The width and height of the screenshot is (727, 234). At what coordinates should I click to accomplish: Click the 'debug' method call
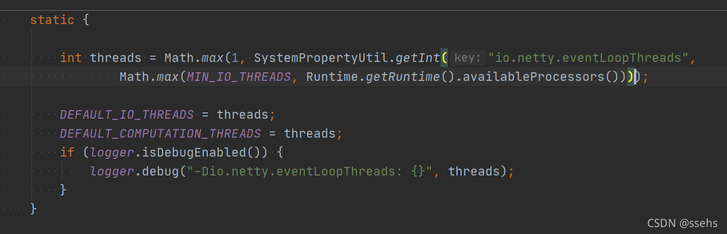tap(161, 171)
